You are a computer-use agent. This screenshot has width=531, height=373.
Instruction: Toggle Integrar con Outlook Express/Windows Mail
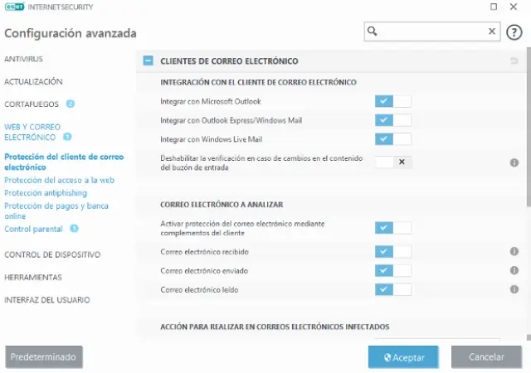coord(392,120)
